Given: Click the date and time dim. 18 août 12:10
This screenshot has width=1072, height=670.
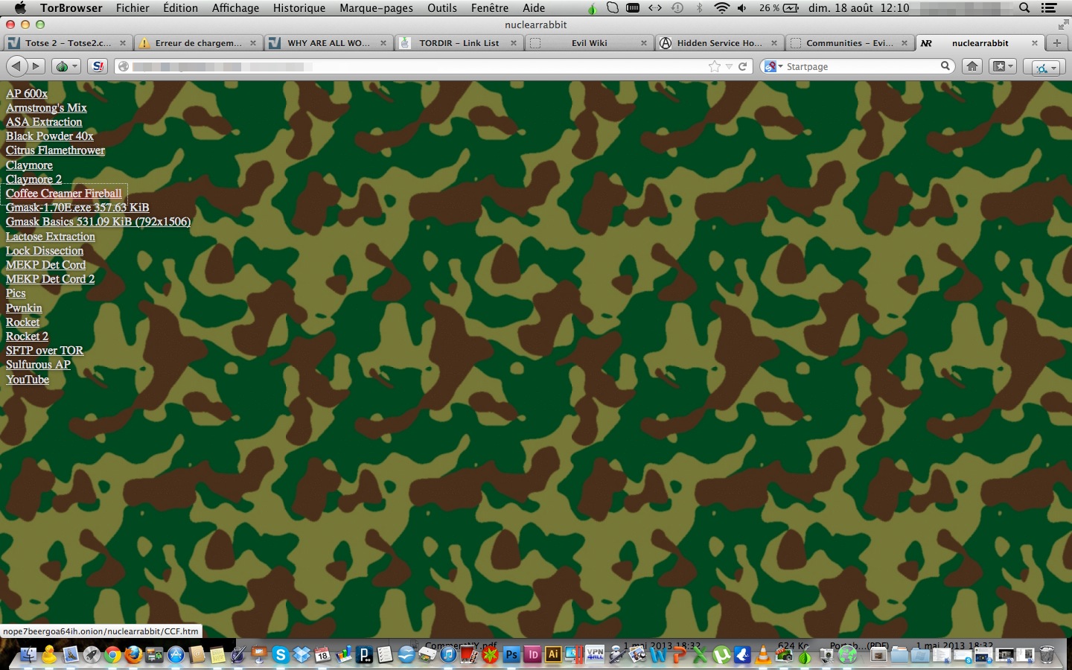Looking at the screenshot, I should (858, 8).
